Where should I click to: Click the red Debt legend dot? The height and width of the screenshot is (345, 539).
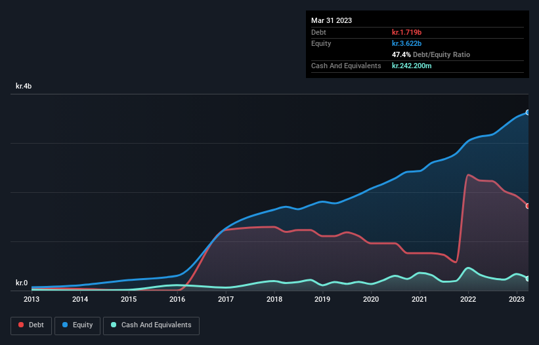click(21, 325)
